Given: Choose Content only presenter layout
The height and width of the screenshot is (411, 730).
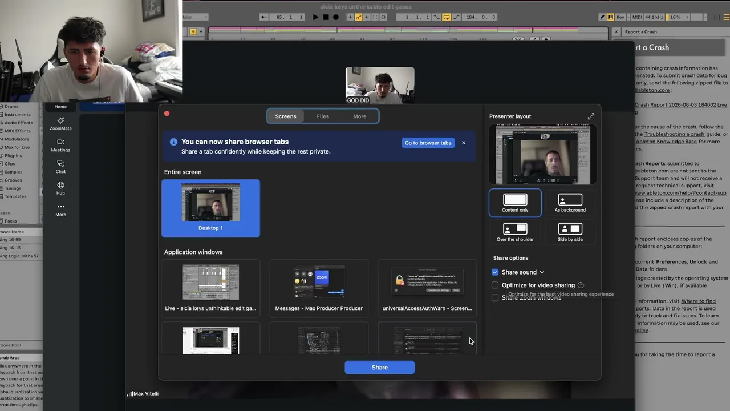Looking at the screenshot, I should pyautogui.click(x=515, y=203).
